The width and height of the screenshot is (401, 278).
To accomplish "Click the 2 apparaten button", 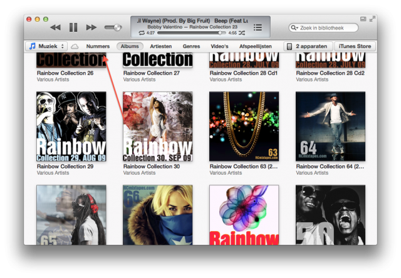I will (x=308, y=46).
